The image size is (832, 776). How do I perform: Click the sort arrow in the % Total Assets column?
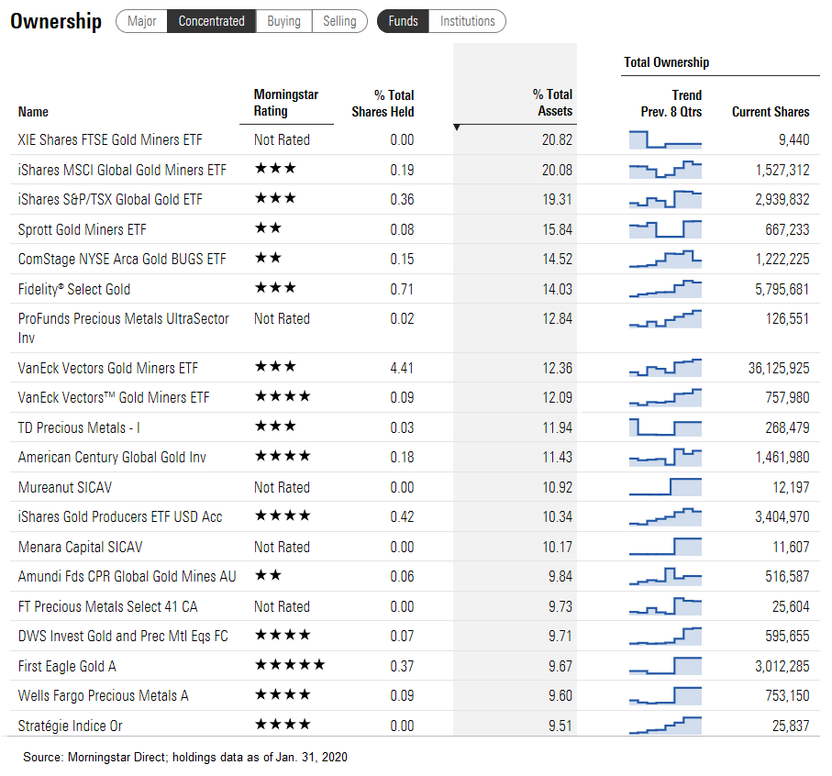click(x=458, y=127)
